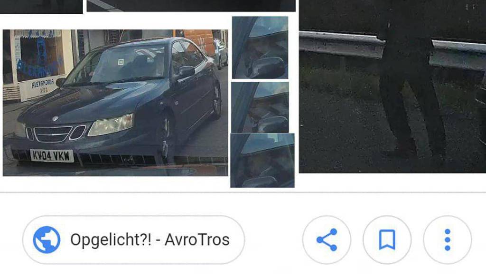This screenshot has width=486, height=278.
Task: Open the dark blue Saab car photo
Action: pos(115,103)
